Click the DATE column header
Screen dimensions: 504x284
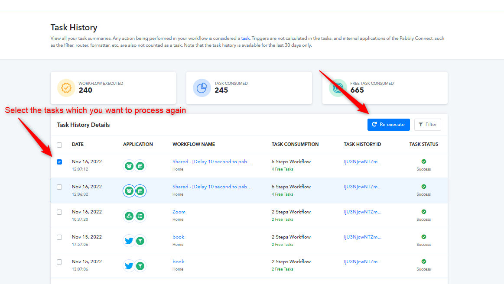[x=78, y=144]
